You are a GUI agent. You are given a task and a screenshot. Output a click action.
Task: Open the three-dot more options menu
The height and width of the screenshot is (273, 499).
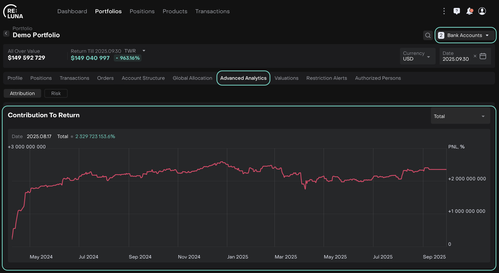point(444,11)
